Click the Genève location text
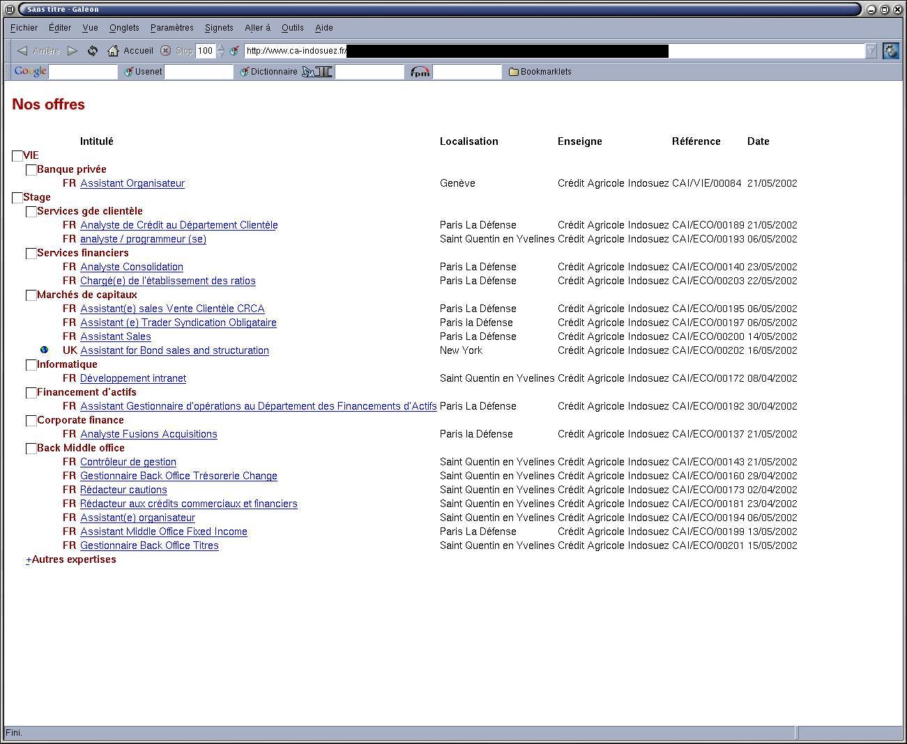The width and height of the screenshot is (907, 744). (457, 183)
